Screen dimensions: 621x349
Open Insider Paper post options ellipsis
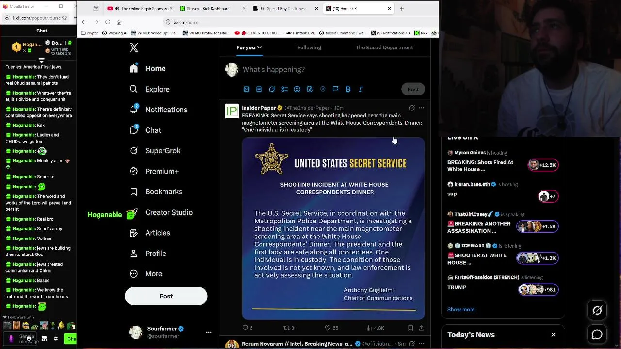tap(422, 108)
